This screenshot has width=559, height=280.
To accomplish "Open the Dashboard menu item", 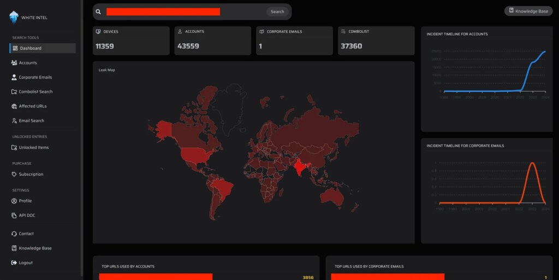I will (43, 48).
